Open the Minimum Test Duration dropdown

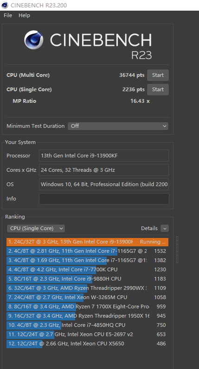click(x=118, y=126)
